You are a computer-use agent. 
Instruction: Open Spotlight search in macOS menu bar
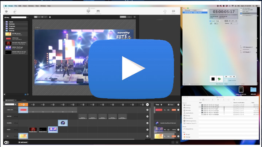(x=254, y=6)
